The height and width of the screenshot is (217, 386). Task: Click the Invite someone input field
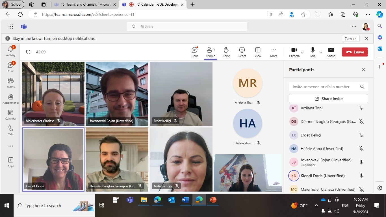pos(324,87)
